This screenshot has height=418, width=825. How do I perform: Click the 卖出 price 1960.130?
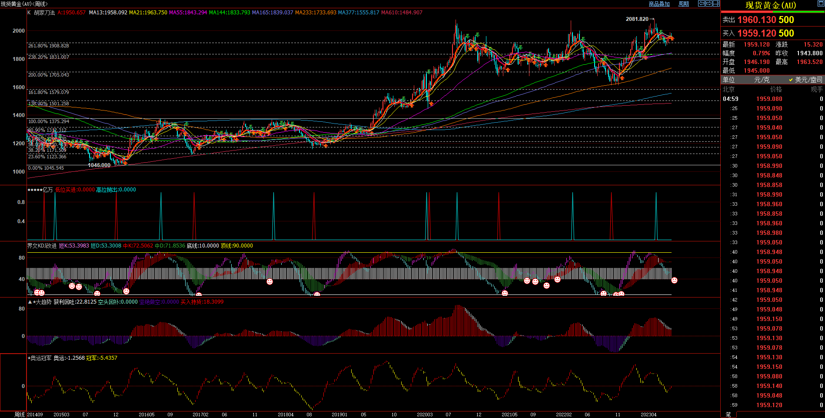(x=756, y=20)
